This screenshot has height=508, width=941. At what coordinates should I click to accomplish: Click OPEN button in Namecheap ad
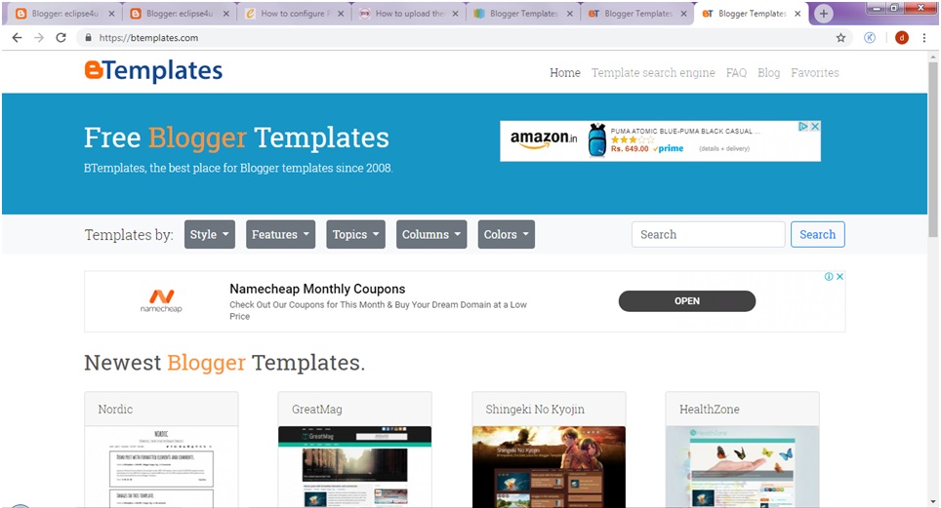687,301
